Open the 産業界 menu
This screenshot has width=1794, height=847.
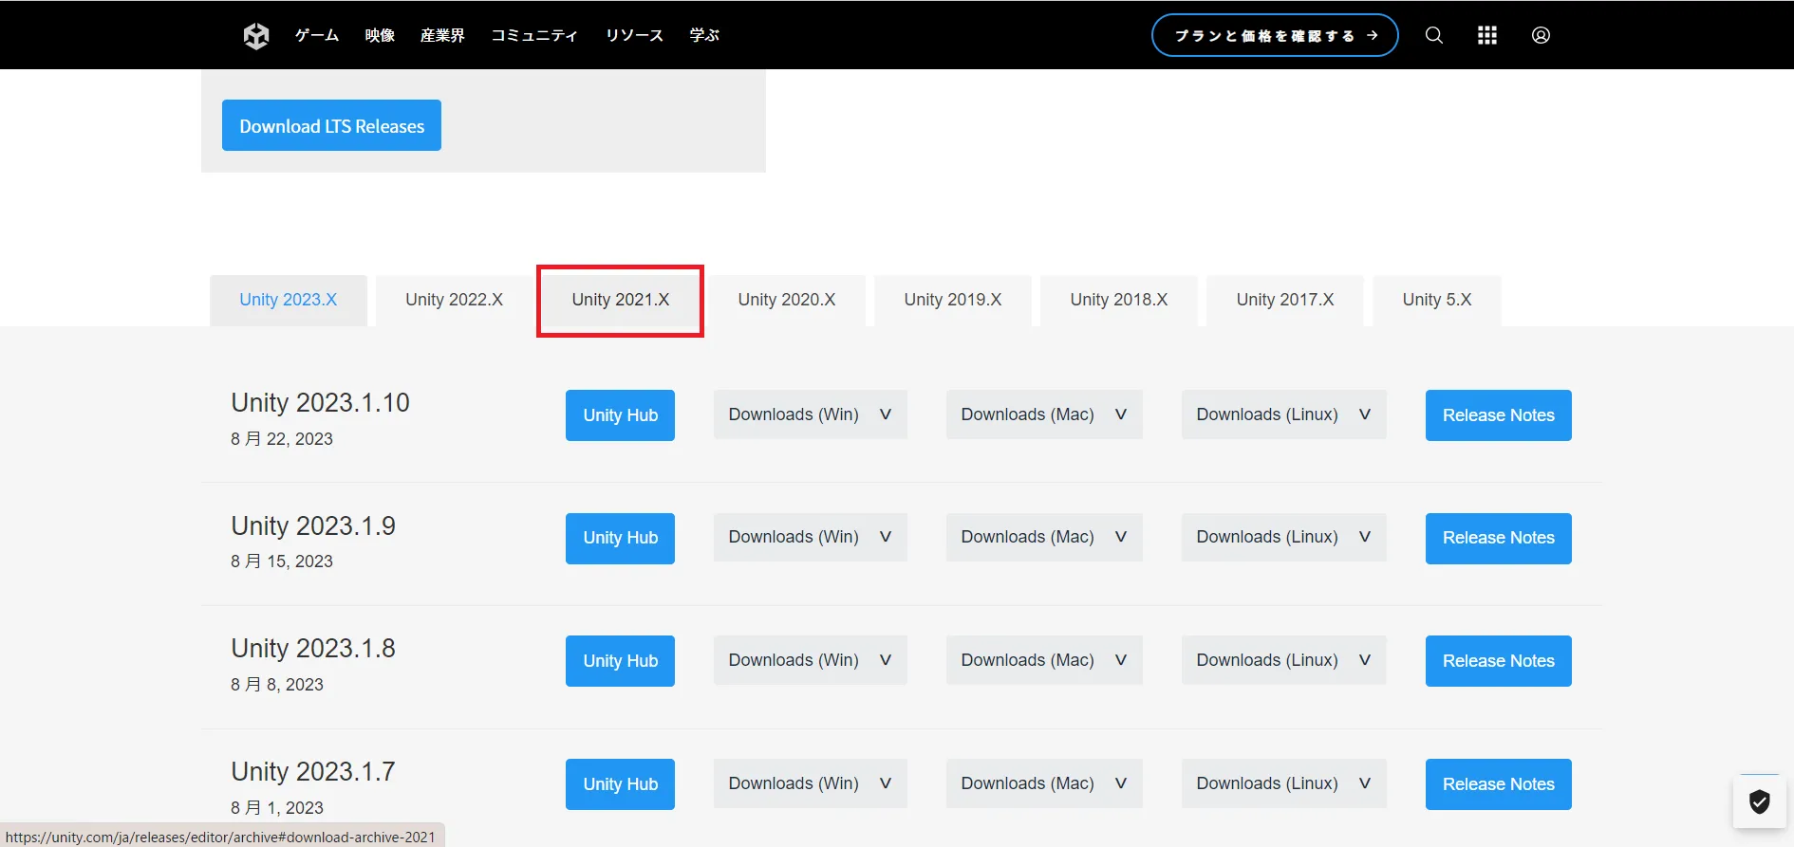[x=442, y=35]
